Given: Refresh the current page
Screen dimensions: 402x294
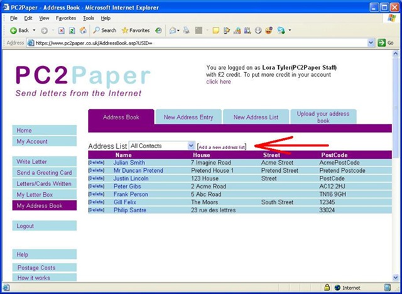Looking at the screenshot, I should (72, 31).
